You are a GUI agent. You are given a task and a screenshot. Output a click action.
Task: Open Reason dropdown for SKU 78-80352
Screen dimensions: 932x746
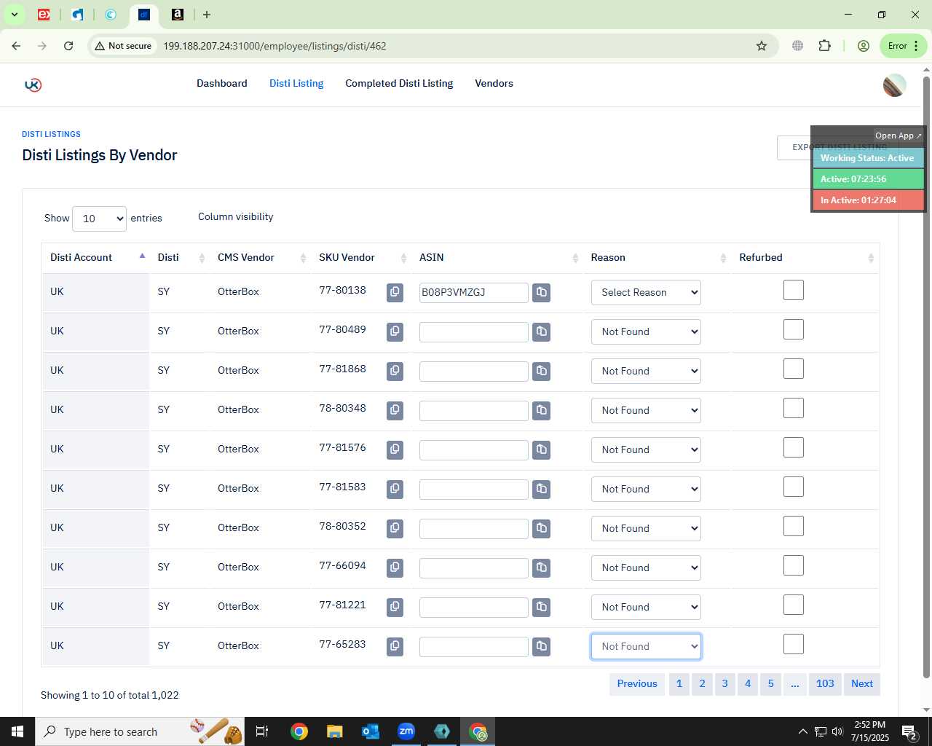pyautogui.click(x=646, y=528)
